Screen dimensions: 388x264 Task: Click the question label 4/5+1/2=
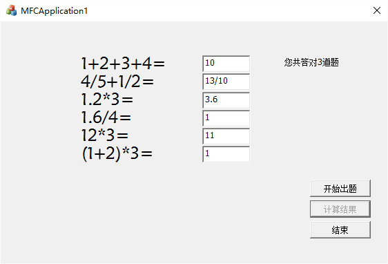(x=117, y=82)
